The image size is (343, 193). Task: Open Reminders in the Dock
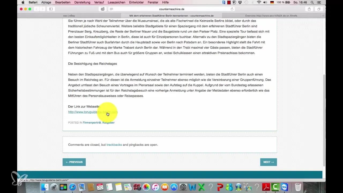[x=109, y=187]
